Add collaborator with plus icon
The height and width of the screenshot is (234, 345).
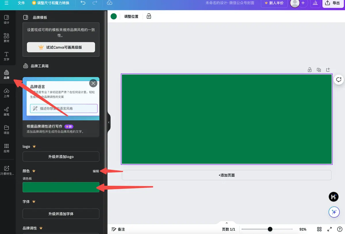coord(303,3)
